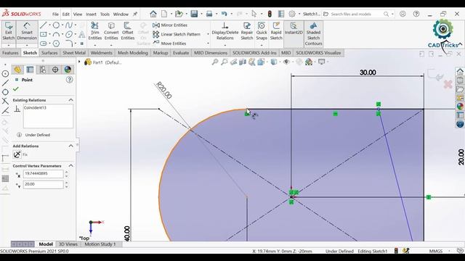This screenshot has height=261, width=465.
Task: Click Quick Snaps tool
Action: point(262,31)
